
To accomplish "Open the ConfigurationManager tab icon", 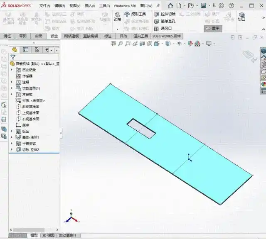I will [37, 50].
